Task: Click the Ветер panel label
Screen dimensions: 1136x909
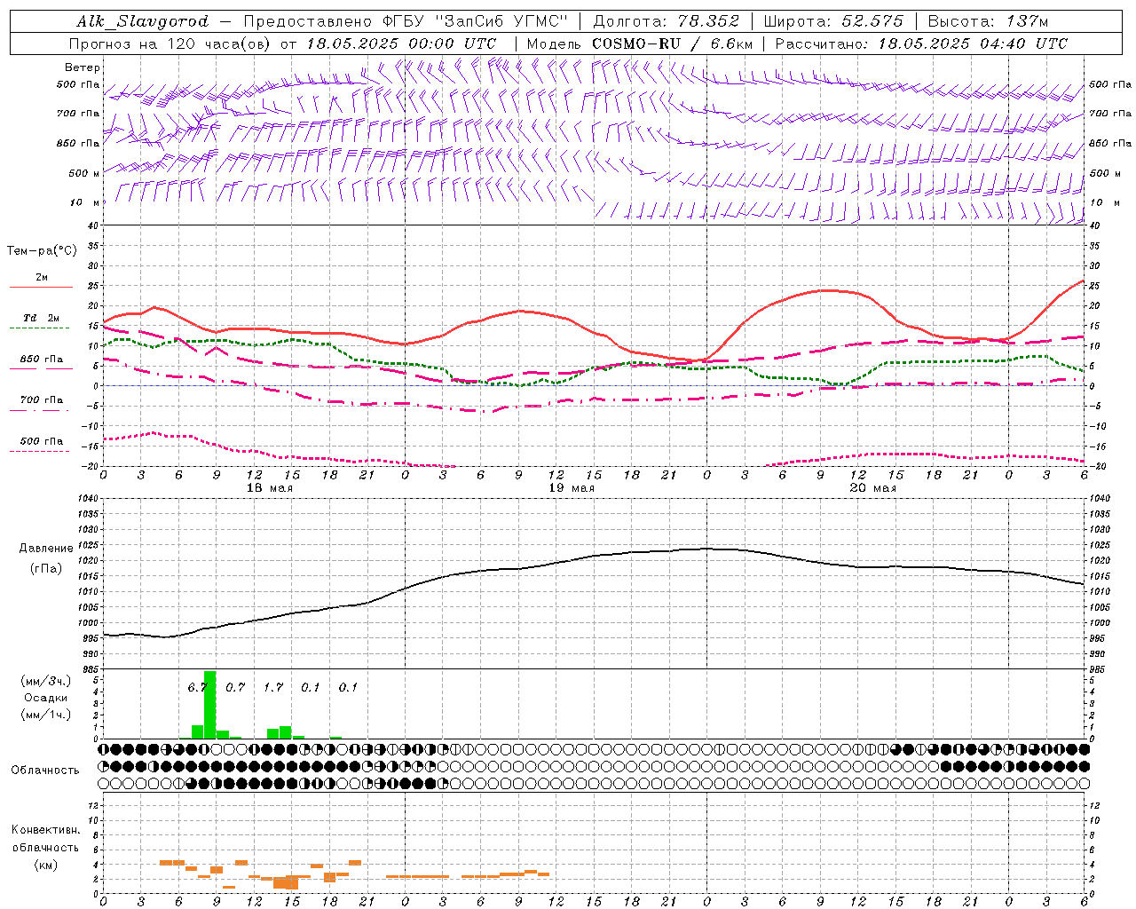Action: pos(83,67)
